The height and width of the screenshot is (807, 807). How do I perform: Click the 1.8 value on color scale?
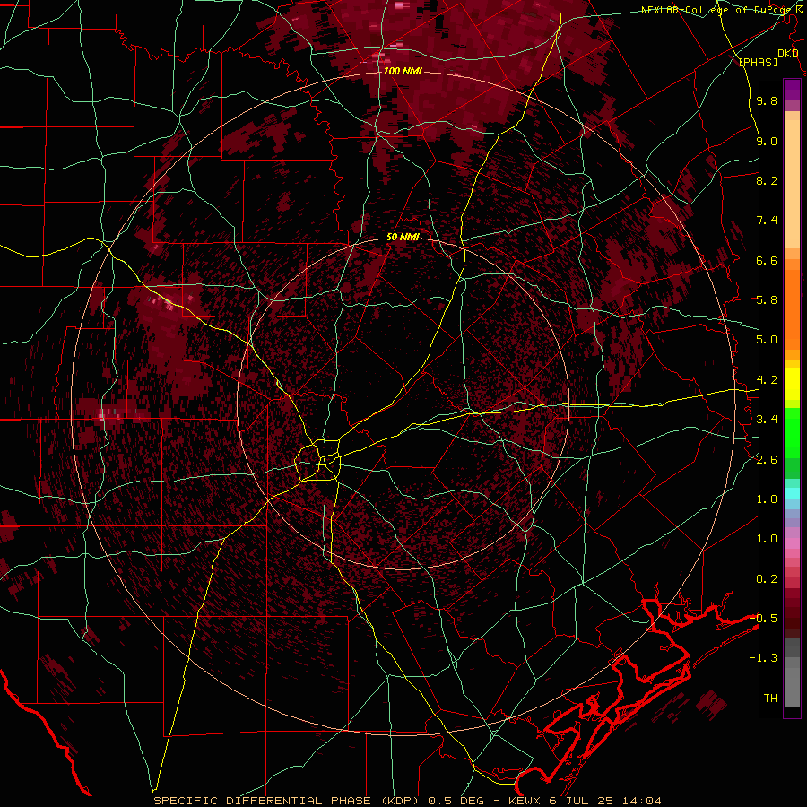[767, 499]
